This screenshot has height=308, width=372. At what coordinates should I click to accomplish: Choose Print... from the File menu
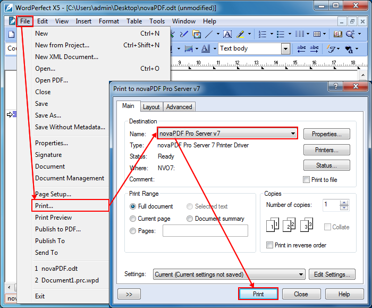pos(71,205)
